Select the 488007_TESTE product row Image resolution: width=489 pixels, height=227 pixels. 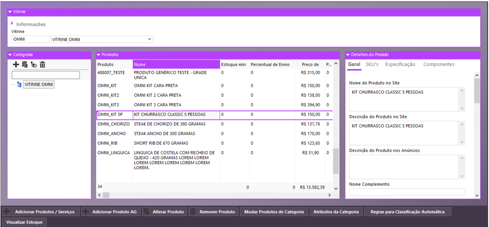tap(214, 75)
